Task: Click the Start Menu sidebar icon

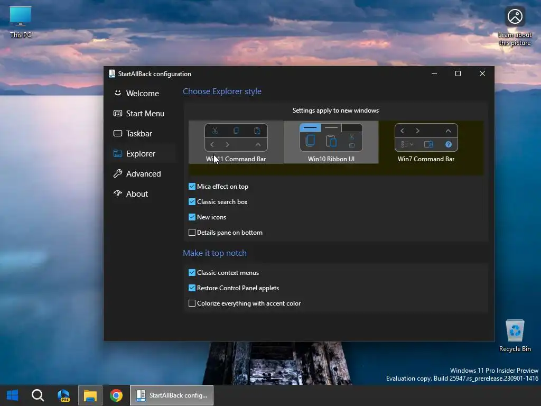Action: tap(118, 113)
